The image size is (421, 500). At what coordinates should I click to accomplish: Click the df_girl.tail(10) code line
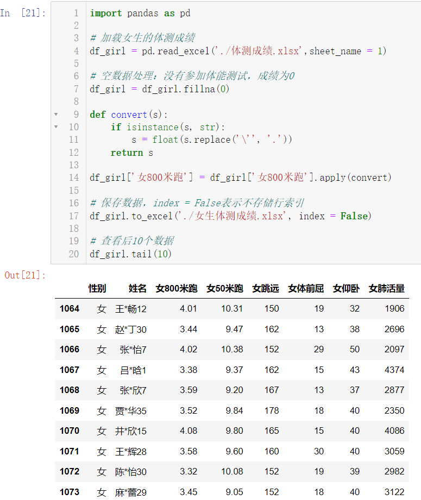coord(131,254)
